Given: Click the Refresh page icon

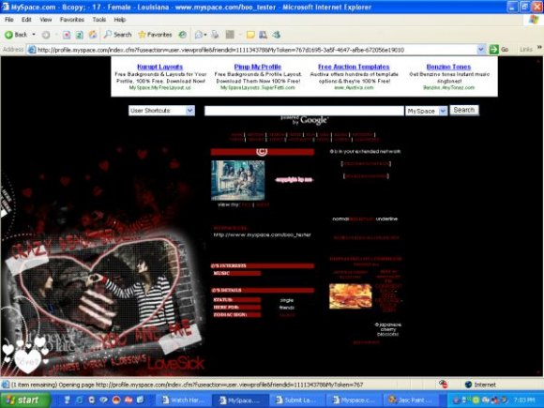Looking at the screenshot, I should (x=80, y=35).
